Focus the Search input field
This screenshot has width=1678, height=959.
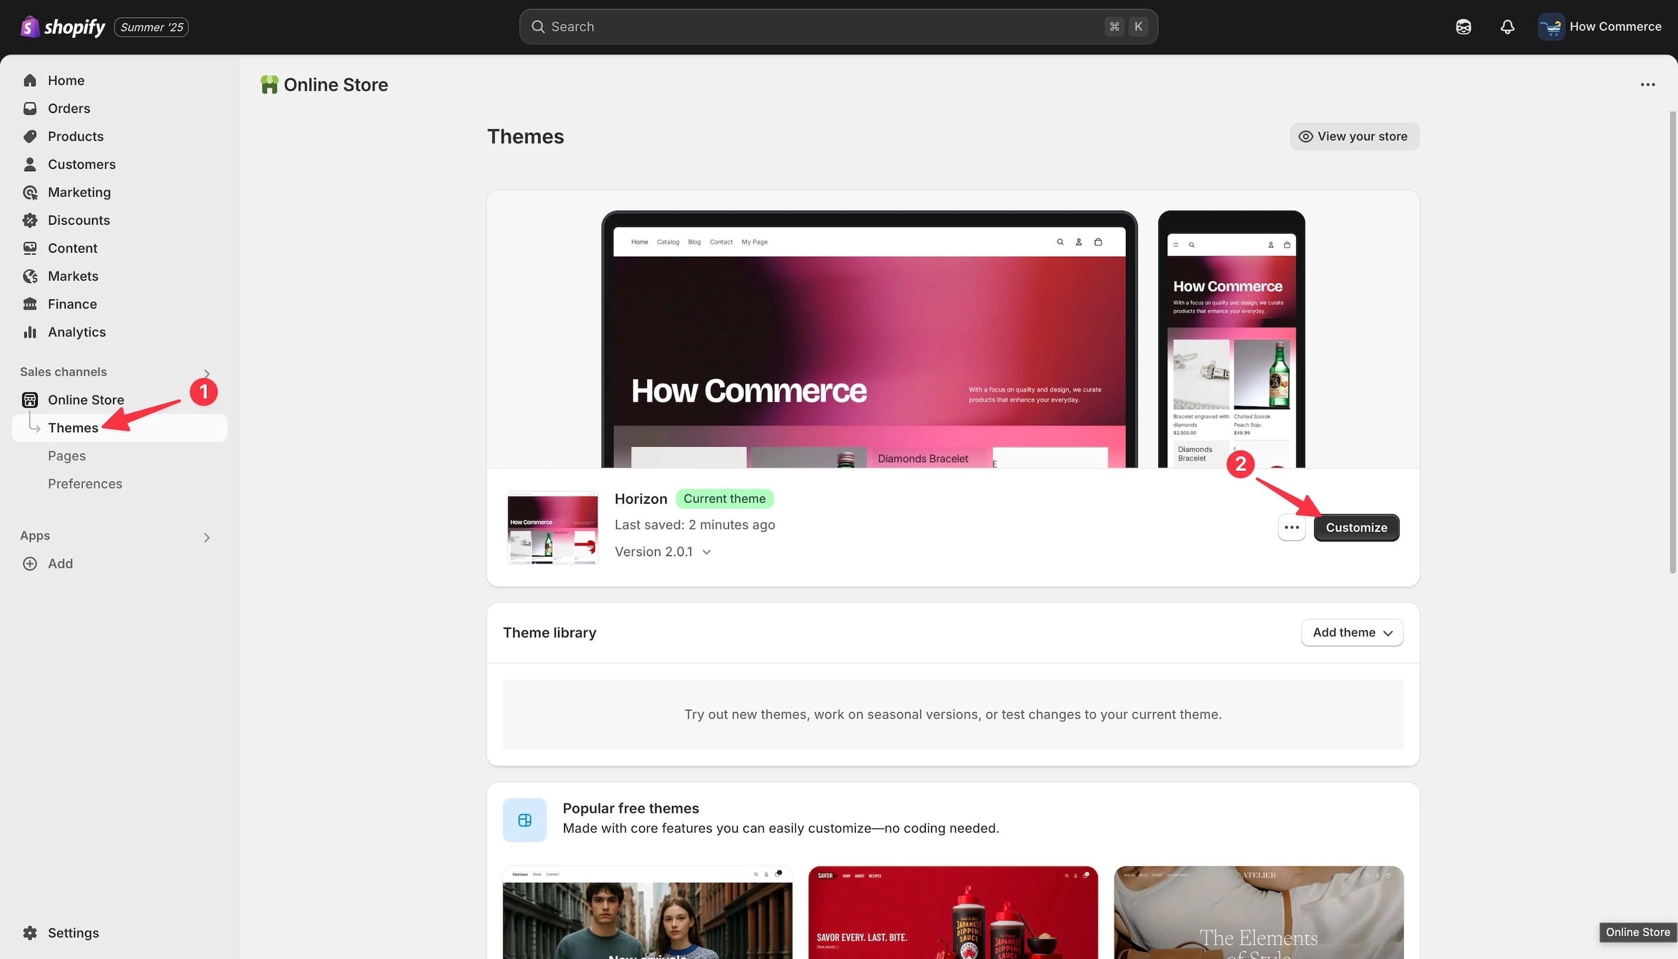click(x=838, y=26)
